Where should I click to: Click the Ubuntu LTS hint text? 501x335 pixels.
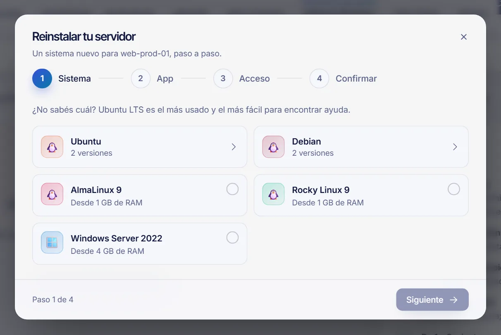point(191,111)
